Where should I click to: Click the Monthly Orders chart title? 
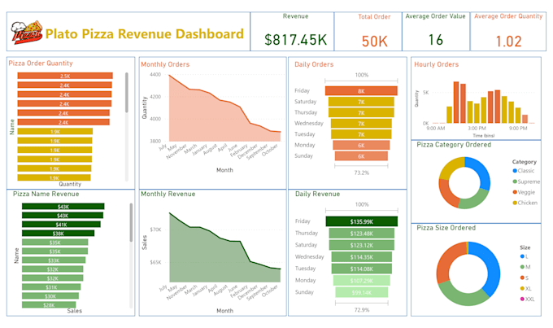coord(165,64)
